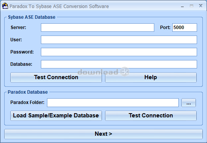The width and height of the screenshot is (207, 143).
Task: Click the window title bar text
Action: [x=59, y=6]
